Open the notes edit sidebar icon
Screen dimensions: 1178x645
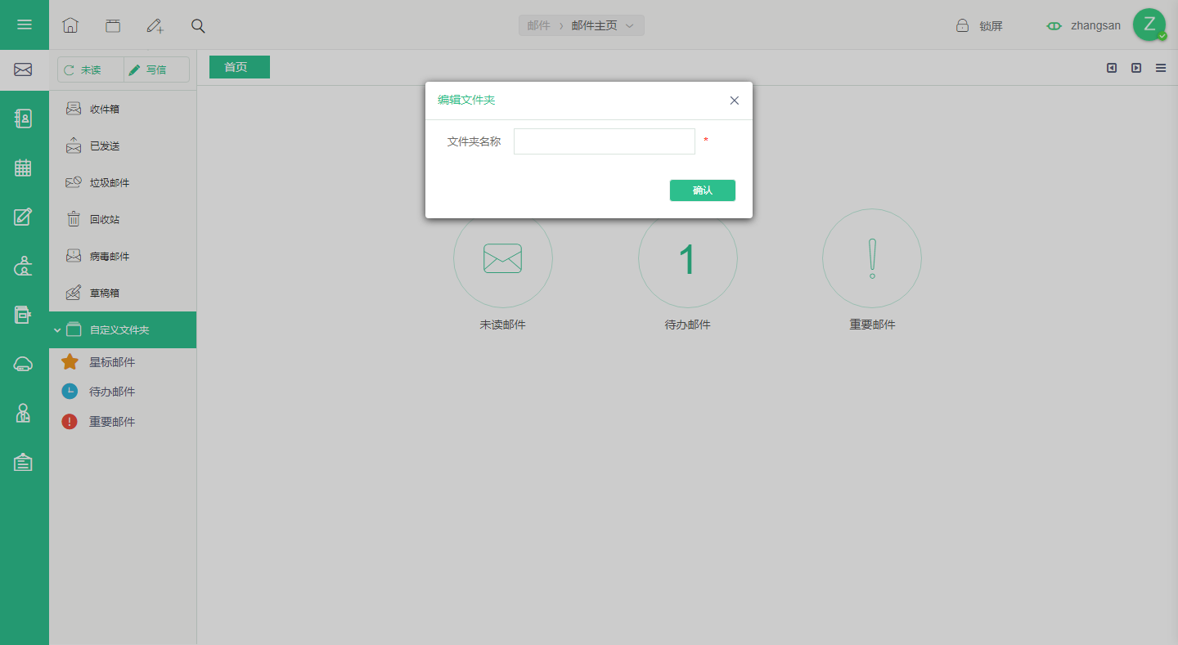click(x=23, y=217)
